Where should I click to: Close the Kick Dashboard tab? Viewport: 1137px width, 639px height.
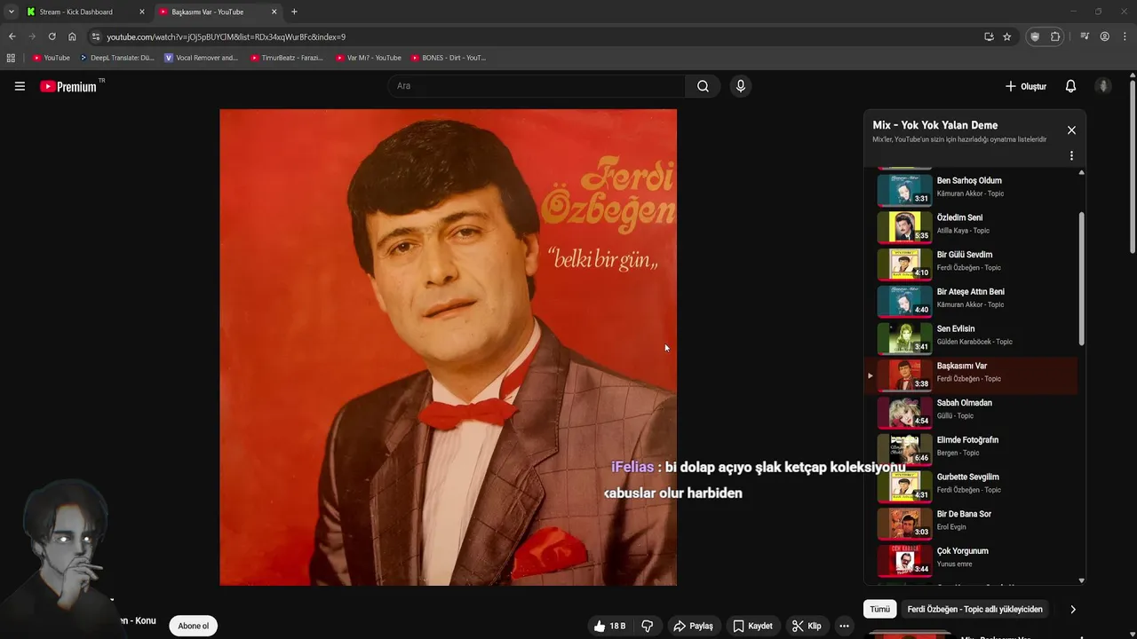141,12
